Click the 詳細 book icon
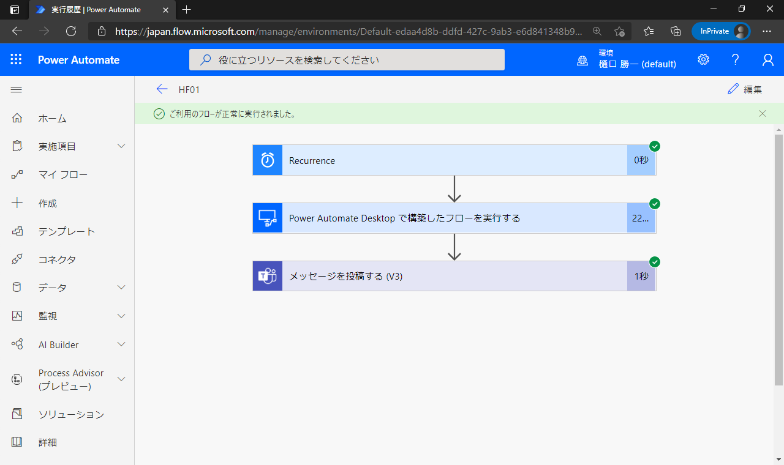The width and height of the screenshot is (784, 465). [17, 442]
